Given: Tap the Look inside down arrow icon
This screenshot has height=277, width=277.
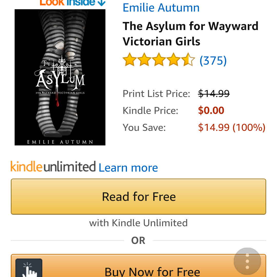Looking at the screenshot, I should [x=102, y=3].
